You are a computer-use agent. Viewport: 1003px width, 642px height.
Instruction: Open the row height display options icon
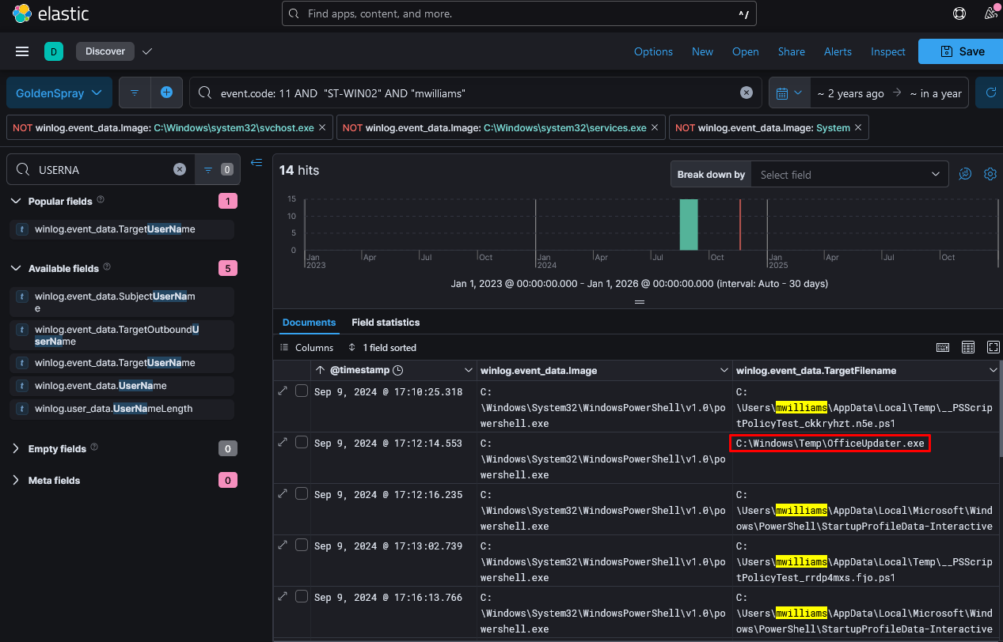(968, 347)
